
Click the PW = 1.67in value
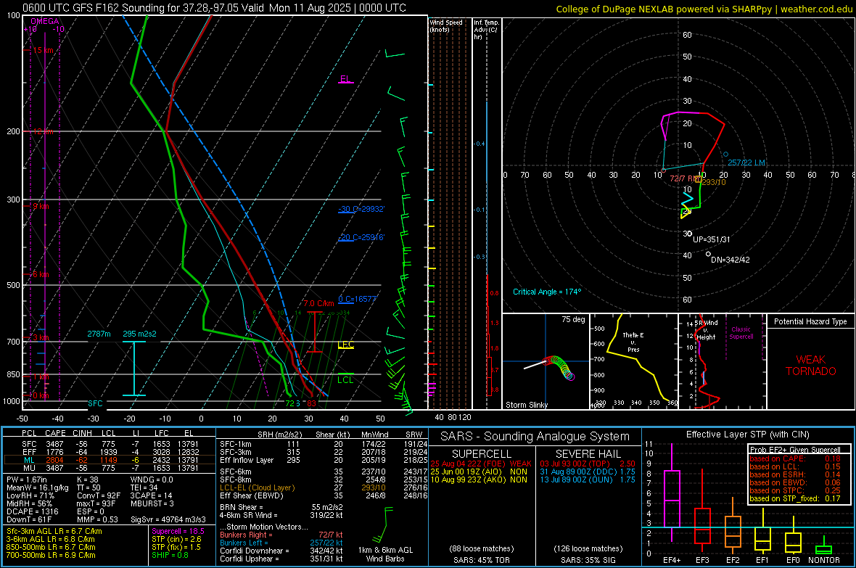pyautogui.click(x=27, y=479)
